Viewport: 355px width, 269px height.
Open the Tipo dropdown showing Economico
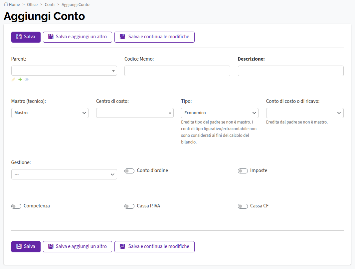[x=220, y=113]
